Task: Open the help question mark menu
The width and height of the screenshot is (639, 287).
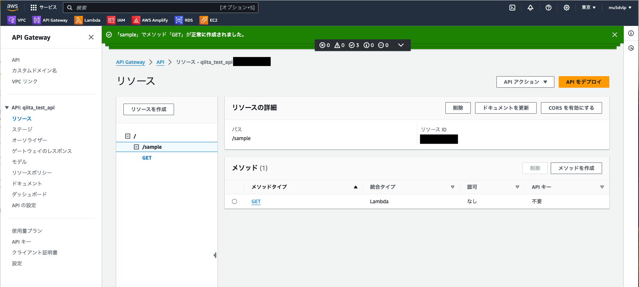Action: point(549,8)
